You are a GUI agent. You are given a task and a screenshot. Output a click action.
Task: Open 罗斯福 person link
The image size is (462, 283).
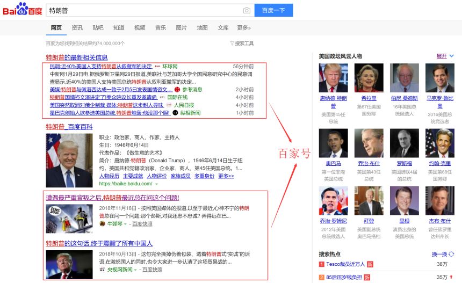pyautogui.click(x=404, y=163)
